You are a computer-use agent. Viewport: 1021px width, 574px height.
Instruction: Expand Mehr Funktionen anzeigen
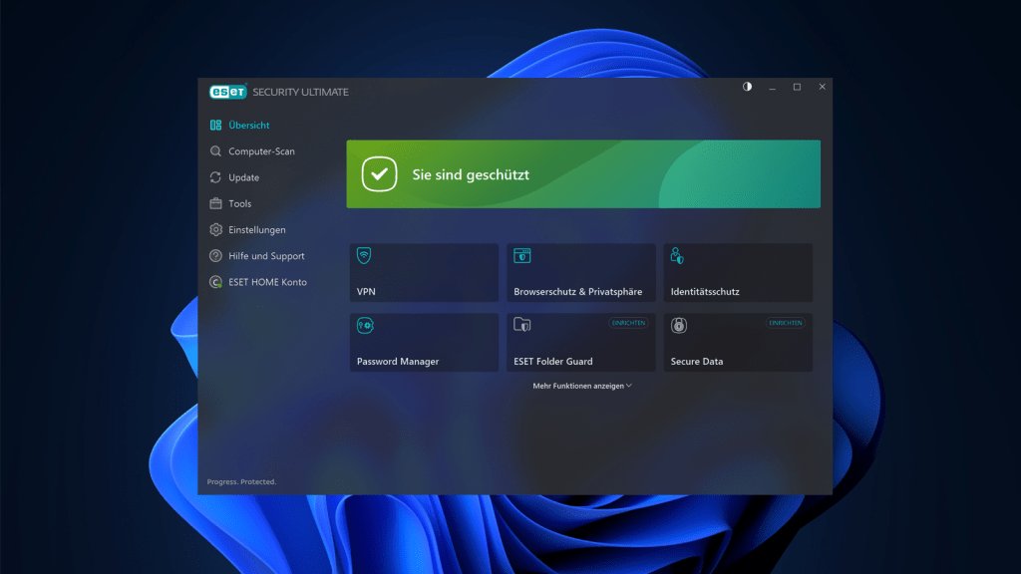click(x=582, y=386)
